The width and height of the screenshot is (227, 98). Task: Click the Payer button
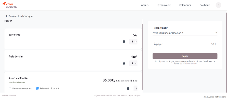tap(185, 56)
